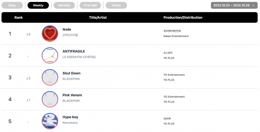Expand the 2022.10.23 ~ 2022.10.29 date dropdown

pyautogui.click(x=234, y=5)
